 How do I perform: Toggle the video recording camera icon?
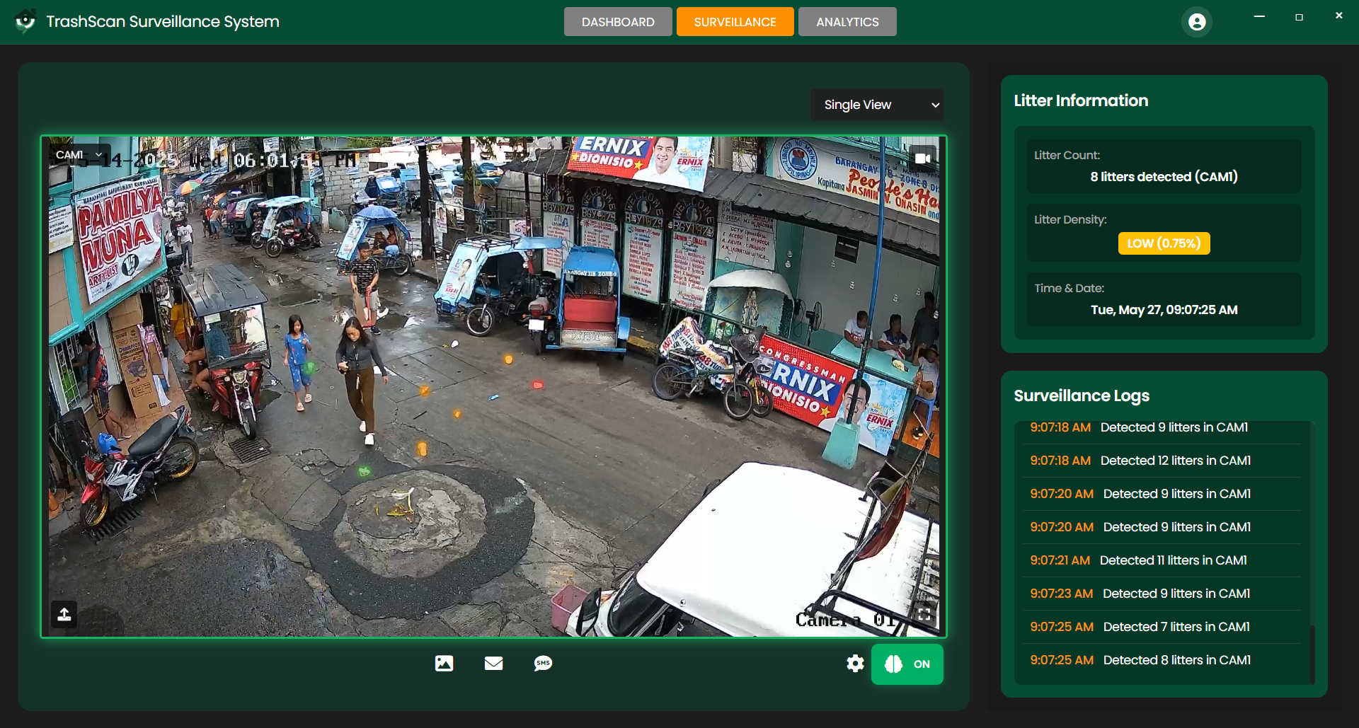coord(924,158)
